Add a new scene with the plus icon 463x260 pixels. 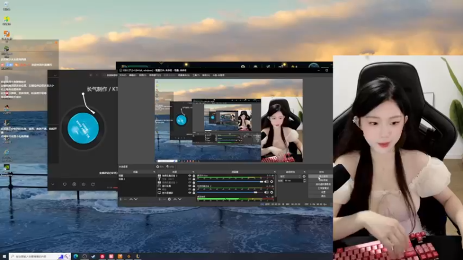(120, 199)
